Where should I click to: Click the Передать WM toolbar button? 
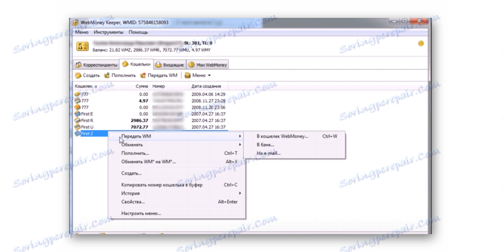coord(159,75)
